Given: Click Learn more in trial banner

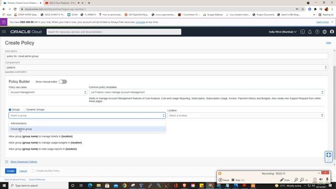Looking at the screenshot, I should pyautogui.click(x=322, y=22).
